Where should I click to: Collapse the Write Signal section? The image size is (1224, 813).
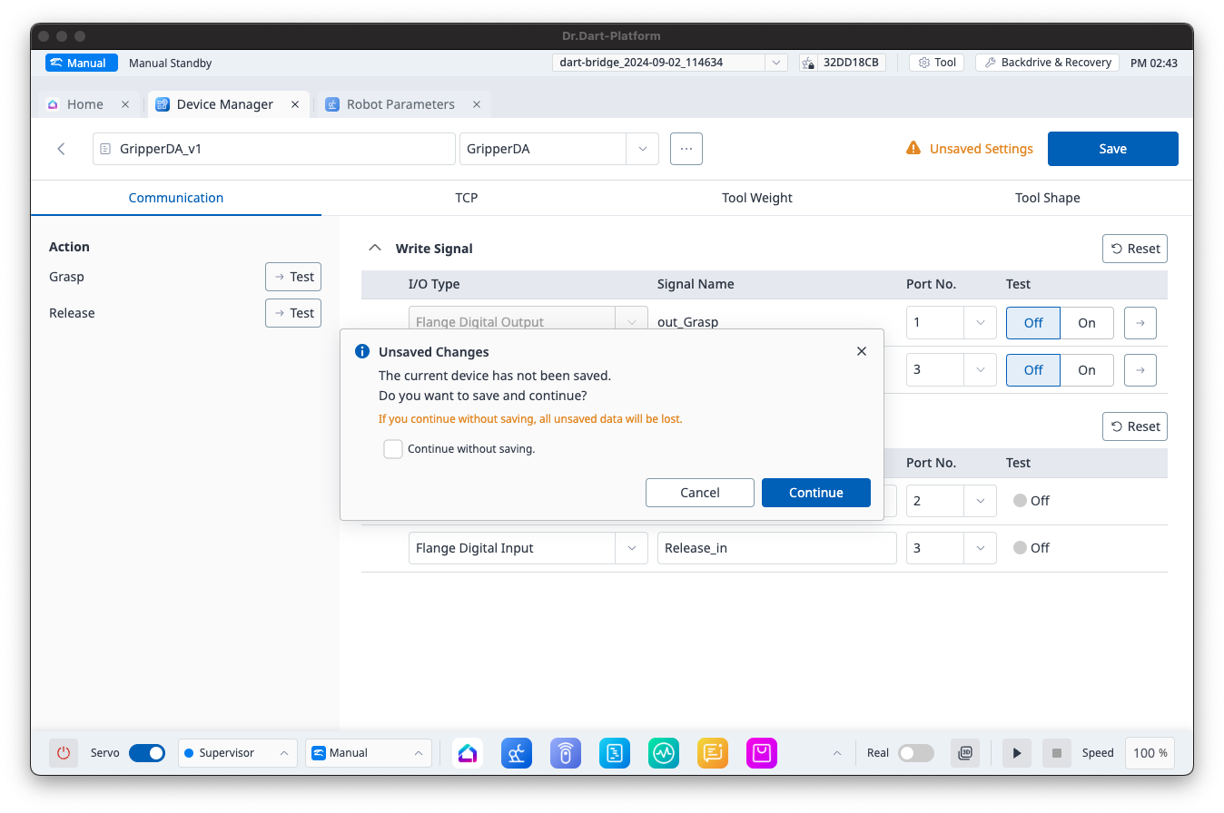pos(374,249)
